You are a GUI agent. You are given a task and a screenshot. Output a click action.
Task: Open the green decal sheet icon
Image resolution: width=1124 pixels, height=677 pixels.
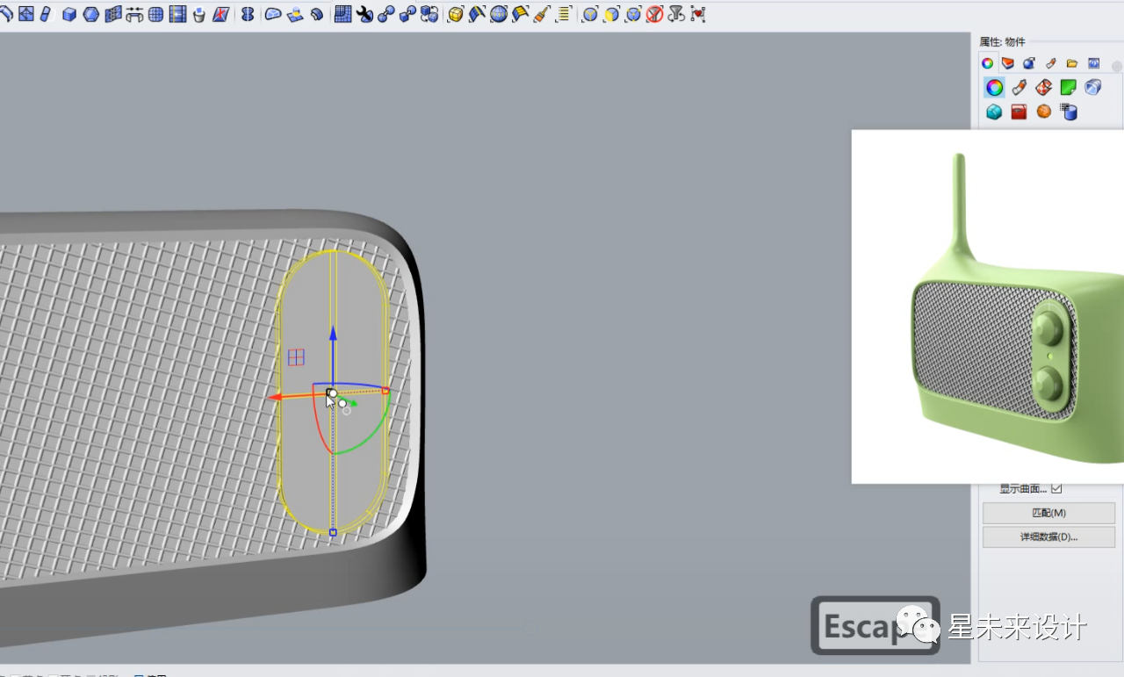[1068, 87]
